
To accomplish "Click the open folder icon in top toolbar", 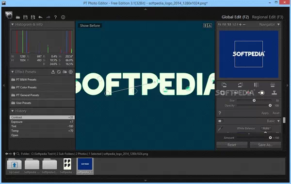I will coord(18,17).
